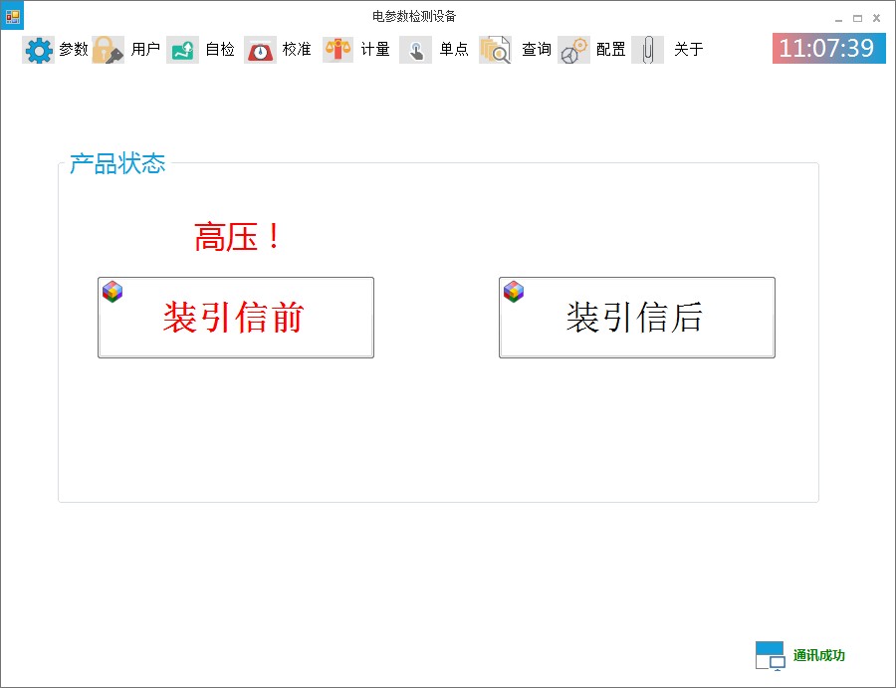Open the 关于 menu label
This screenshot has height=688, width=896.
(689, 49)
